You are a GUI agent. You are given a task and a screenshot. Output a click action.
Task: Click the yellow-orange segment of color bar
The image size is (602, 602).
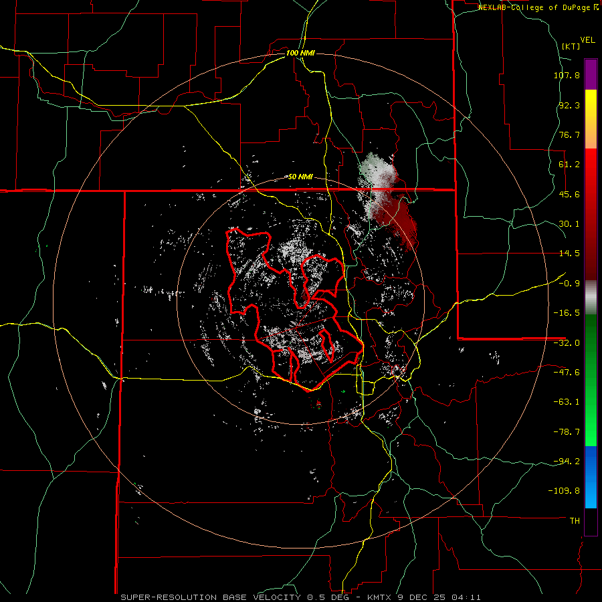point(591,119)
